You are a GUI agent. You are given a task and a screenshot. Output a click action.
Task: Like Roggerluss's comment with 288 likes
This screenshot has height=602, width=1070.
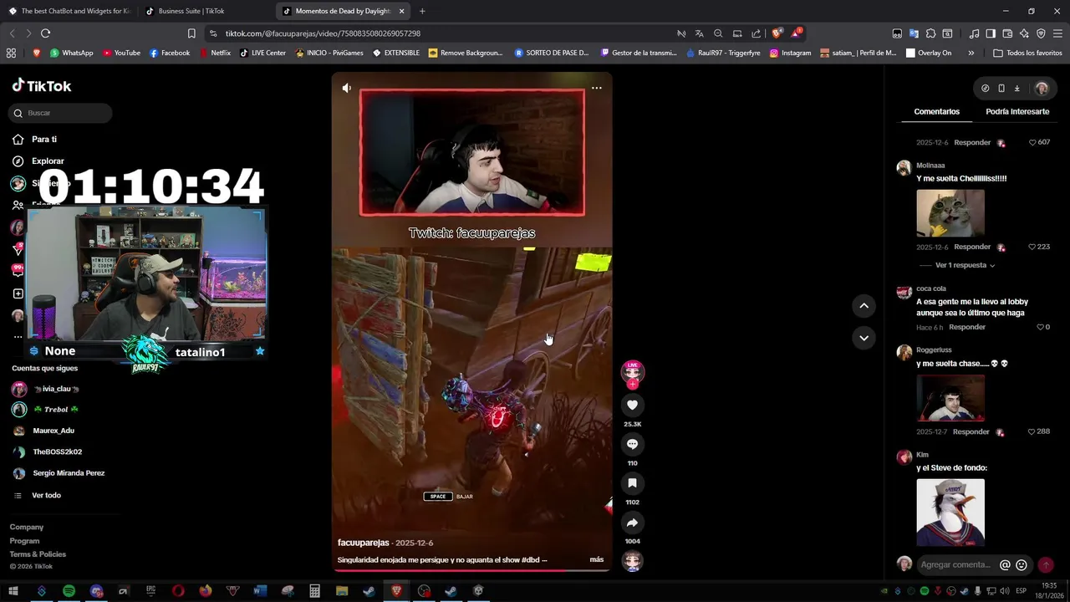pos(1039,431)
